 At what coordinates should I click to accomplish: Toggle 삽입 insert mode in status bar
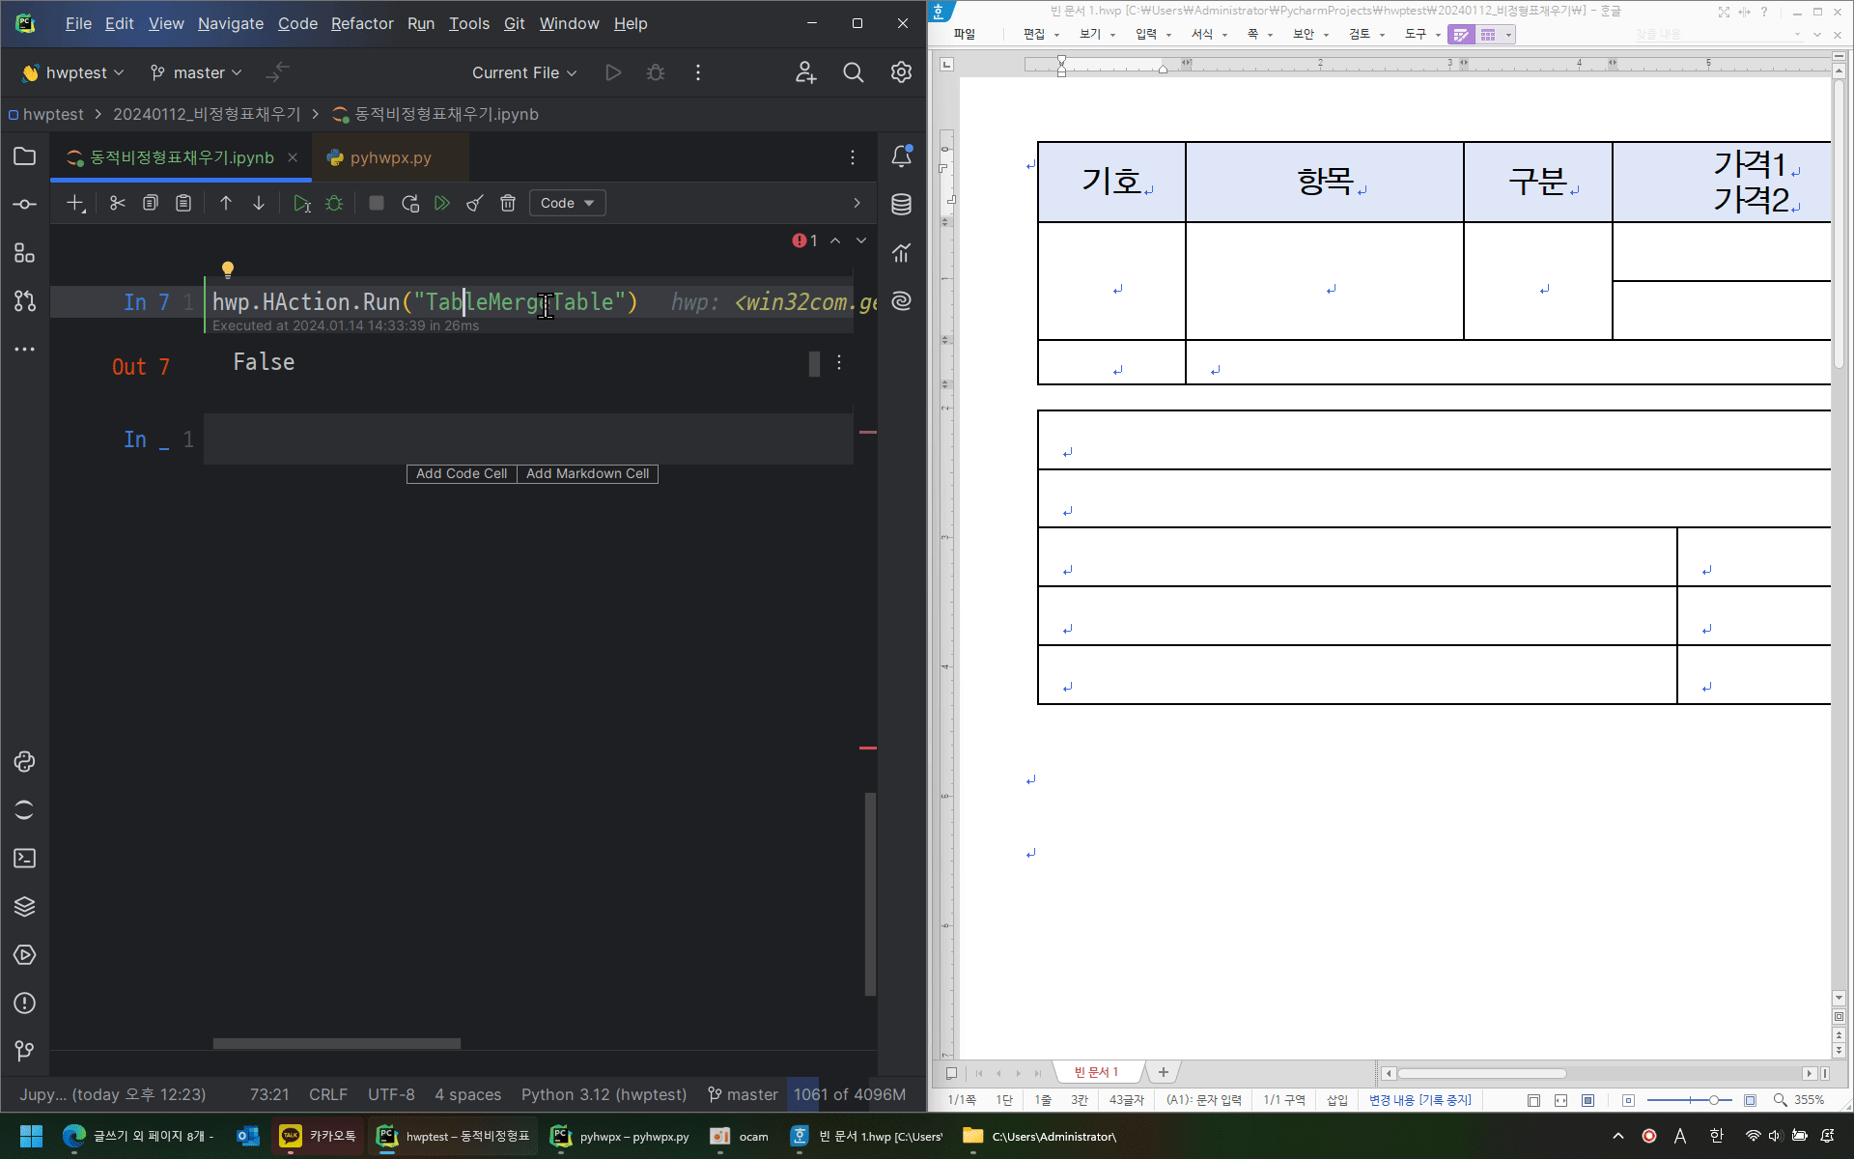tap(1336, 1100)
